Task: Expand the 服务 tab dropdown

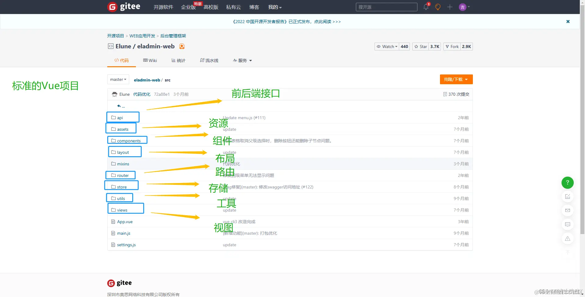Action: point(242,60)
